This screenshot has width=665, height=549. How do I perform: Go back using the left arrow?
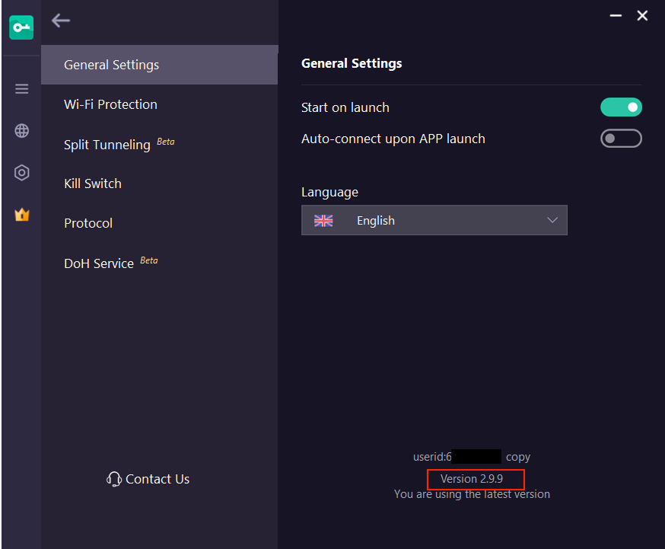point(61,20)
